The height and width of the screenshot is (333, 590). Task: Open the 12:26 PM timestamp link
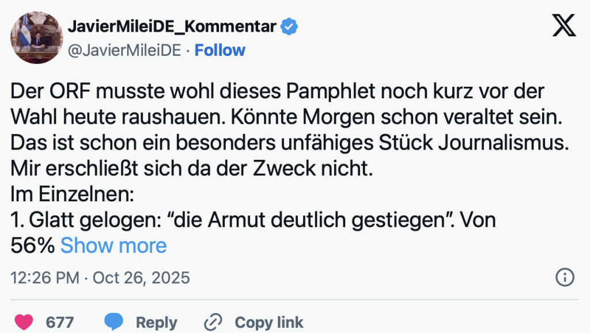click(x=100, y=278)
